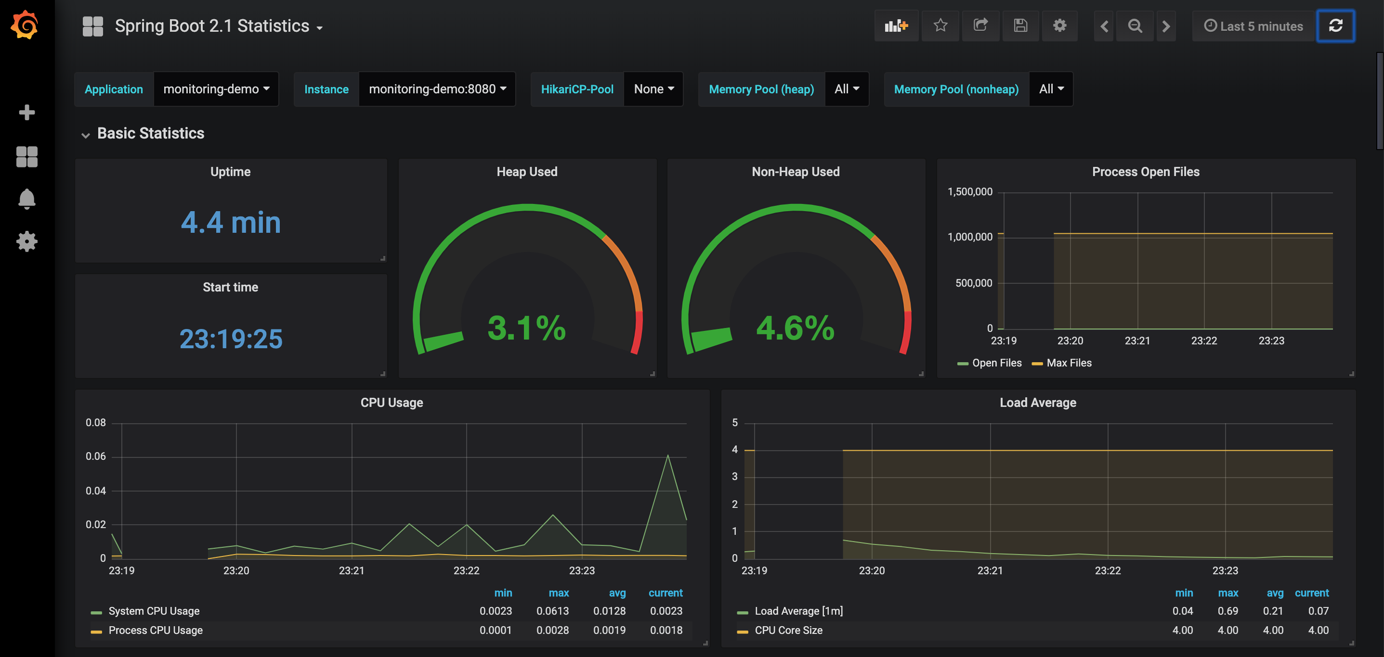Open the dashboard settings gear icon
This screenshot has height=657, width=1384.
point(1060,25)
